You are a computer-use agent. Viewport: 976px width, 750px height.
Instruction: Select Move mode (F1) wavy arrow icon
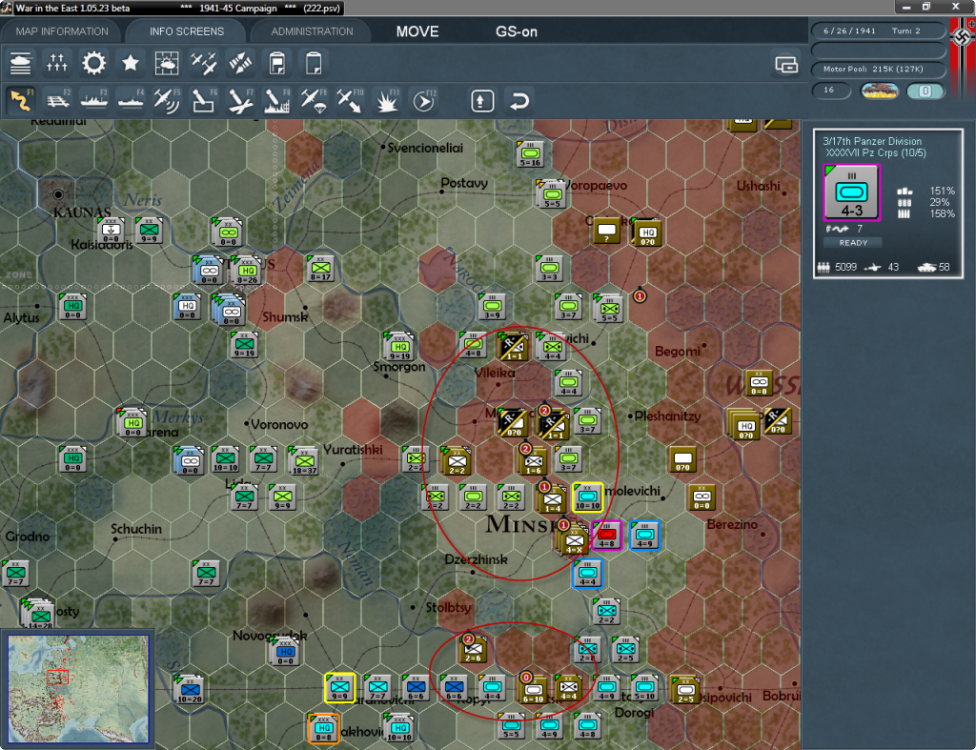(21, 100)
